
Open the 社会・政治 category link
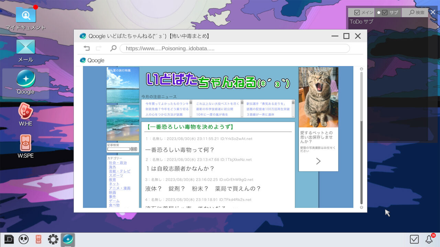coord(118,163)
